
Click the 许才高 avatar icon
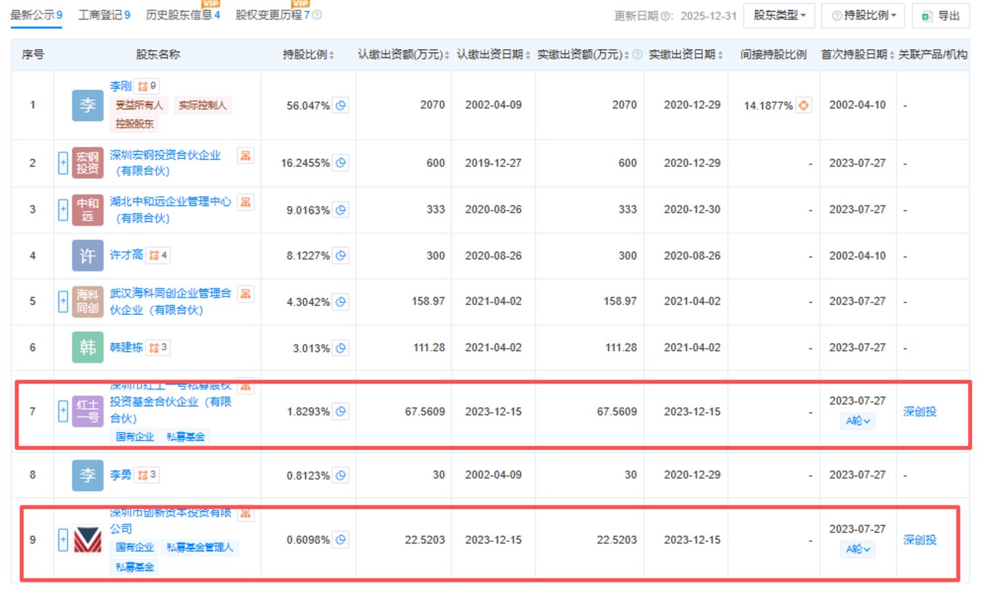[87, 256]
